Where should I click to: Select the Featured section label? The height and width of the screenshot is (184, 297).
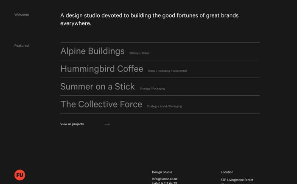click(x=22, y=45)
